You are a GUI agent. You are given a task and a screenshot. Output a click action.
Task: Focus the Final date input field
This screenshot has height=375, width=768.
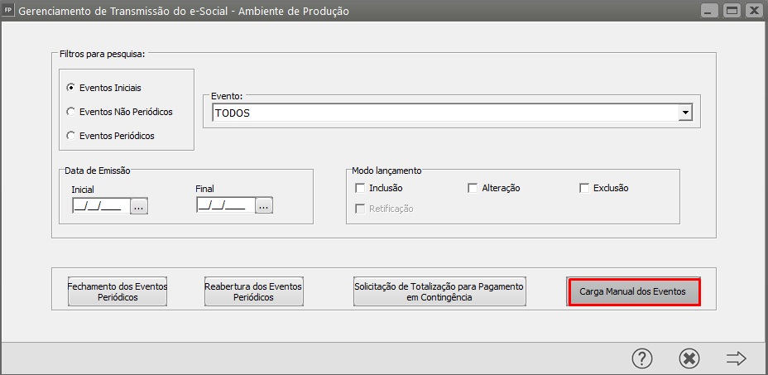coord(225,206)
